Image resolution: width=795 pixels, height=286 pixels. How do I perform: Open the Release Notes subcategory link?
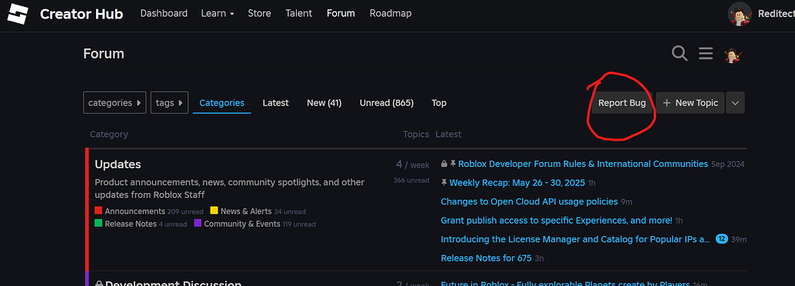(x=130, y=224)
